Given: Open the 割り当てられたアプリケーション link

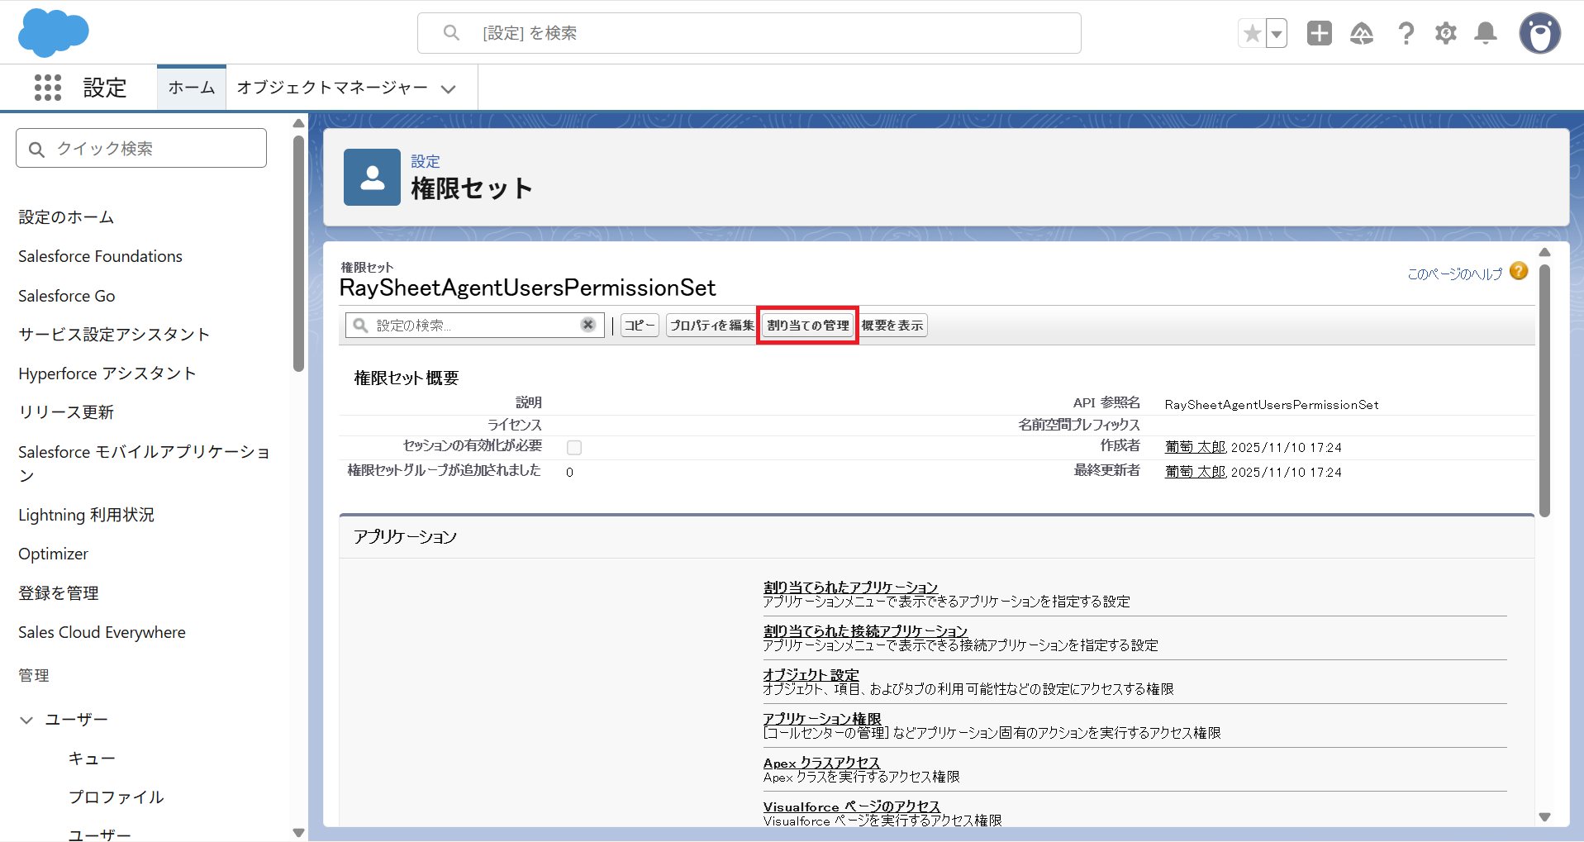Looking at the screenshot, I should coord(850,587).
